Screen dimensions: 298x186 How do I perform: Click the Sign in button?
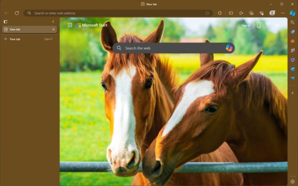(246, 26)
